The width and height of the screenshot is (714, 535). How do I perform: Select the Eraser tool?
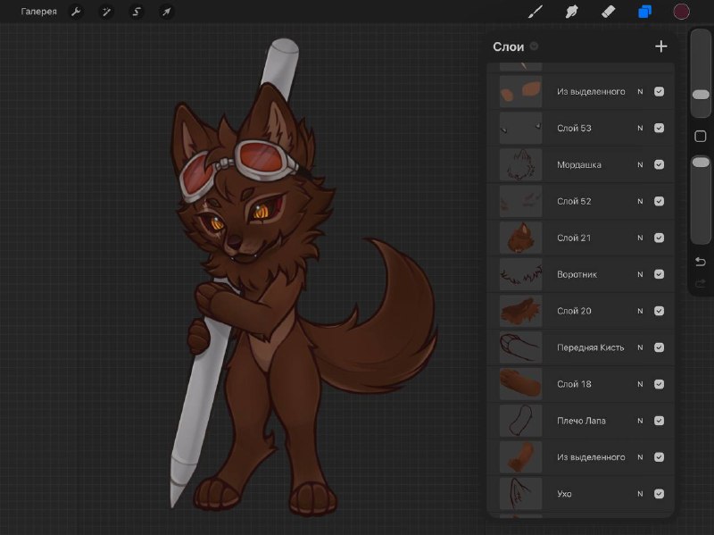pyautogui.click(x=609, y=12)
